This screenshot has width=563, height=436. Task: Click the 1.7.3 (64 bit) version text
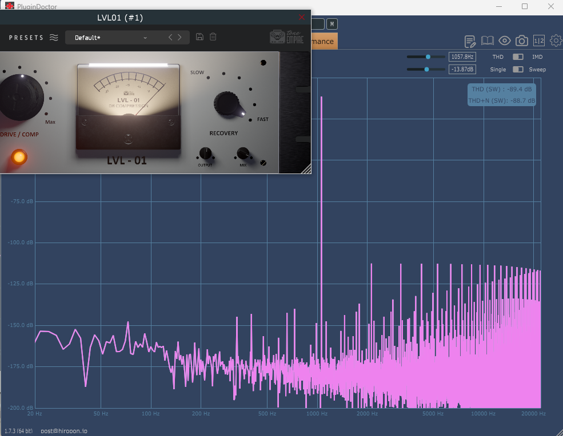point(18,431)
